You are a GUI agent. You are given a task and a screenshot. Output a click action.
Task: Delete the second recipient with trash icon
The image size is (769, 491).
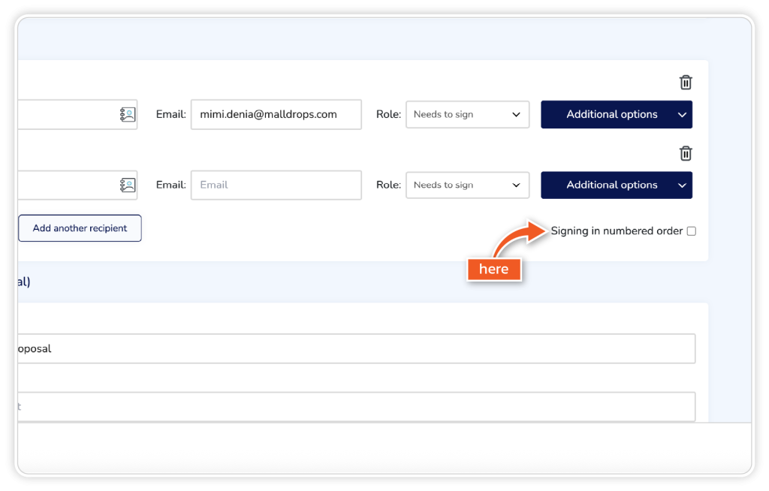point(686,153)
